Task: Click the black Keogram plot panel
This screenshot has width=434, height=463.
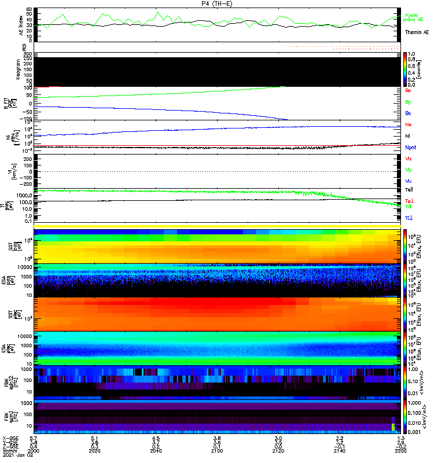Action: coord(218,72)
